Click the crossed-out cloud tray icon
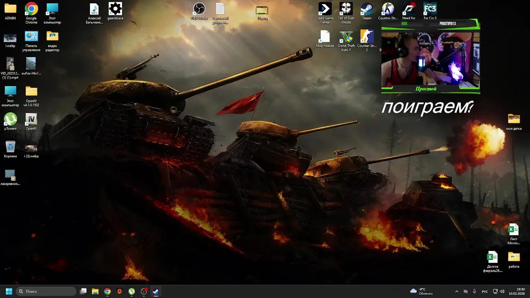Screen dimensions: 530x298 465,291
